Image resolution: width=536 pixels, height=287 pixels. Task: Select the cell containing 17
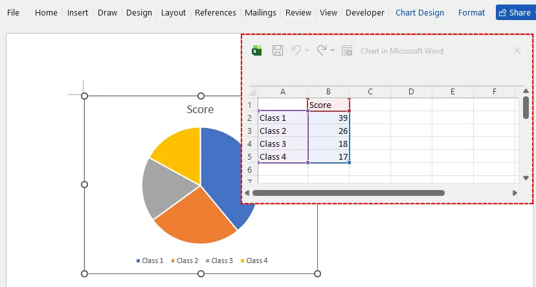click(x=328, y=156)
